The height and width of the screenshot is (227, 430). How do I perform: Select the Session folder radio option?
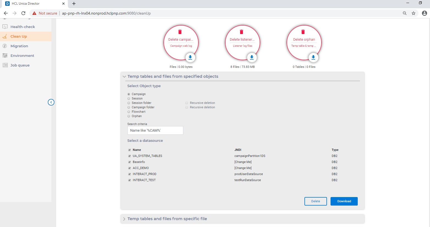click(129, 103)
